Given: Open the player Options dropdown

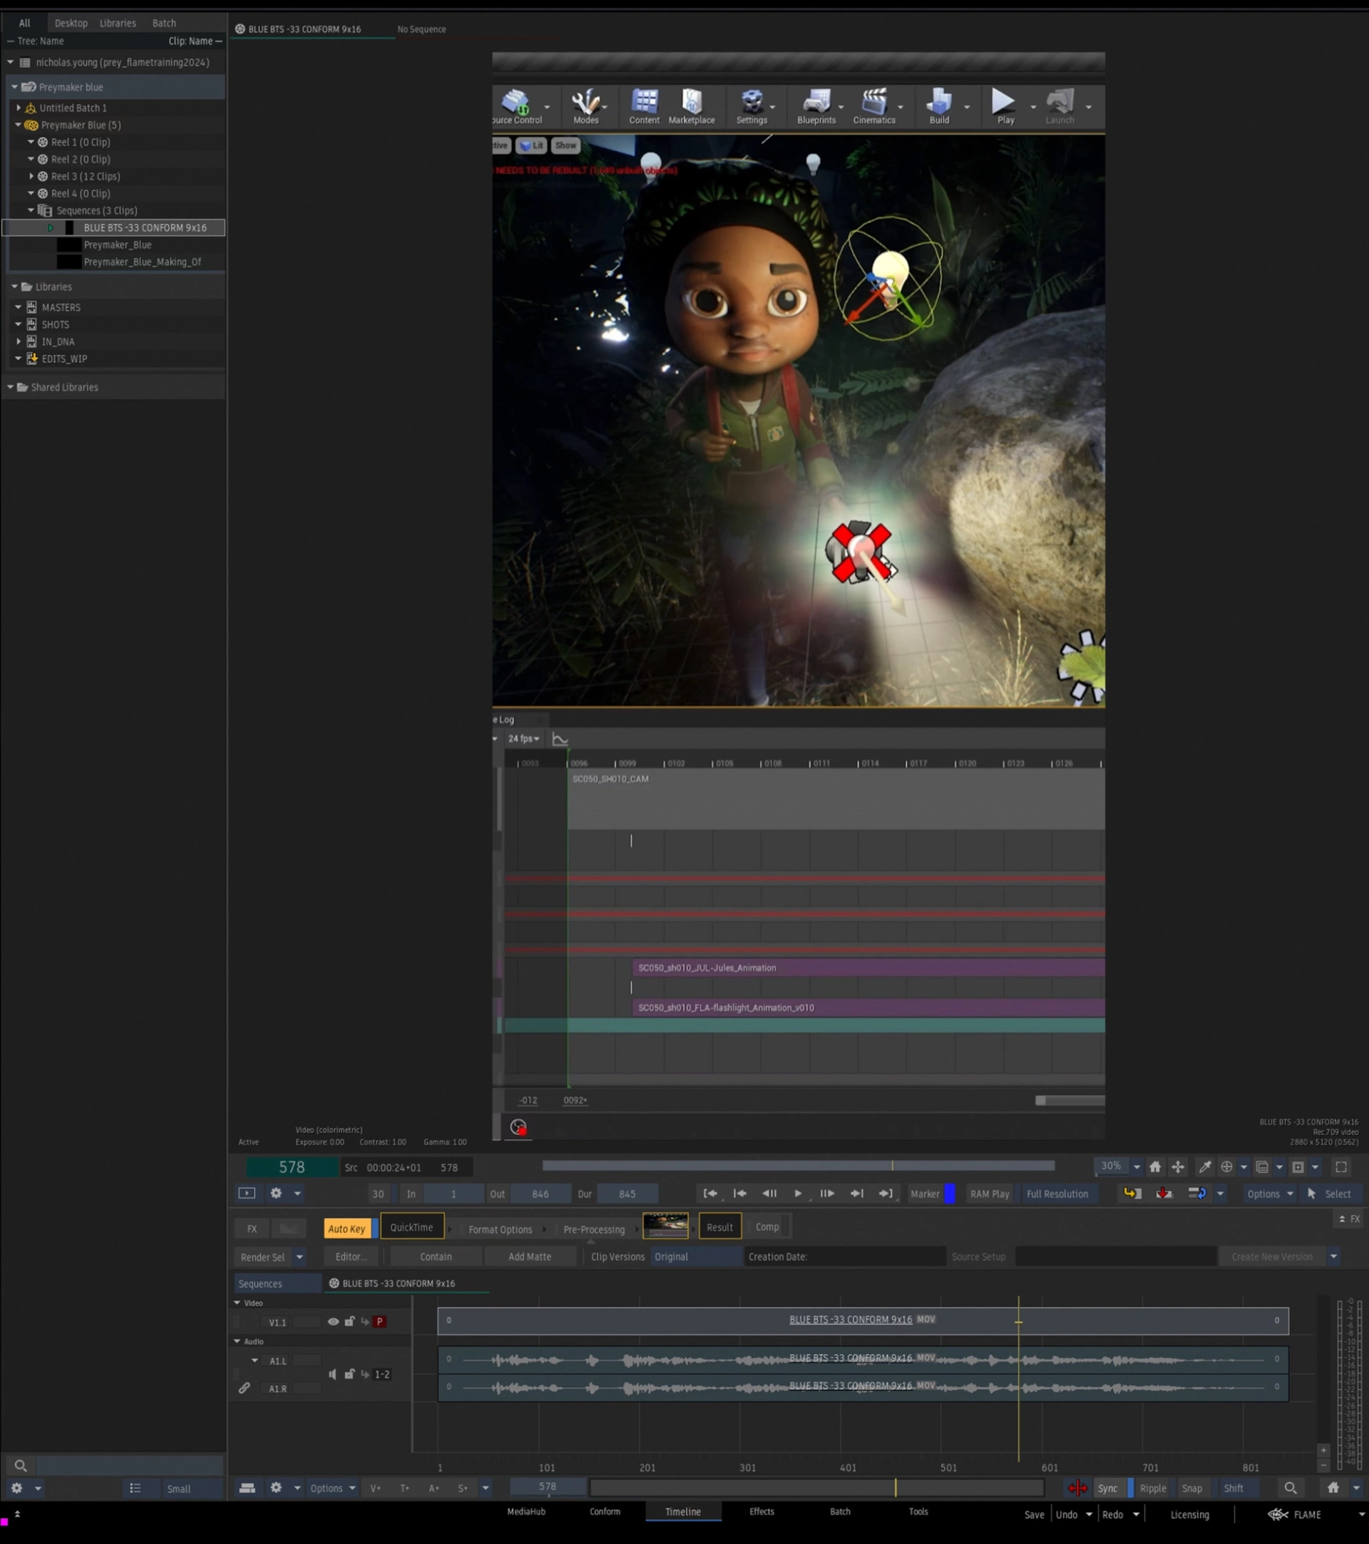Looking at the screenshot, I should (x=1269, y=1193).
